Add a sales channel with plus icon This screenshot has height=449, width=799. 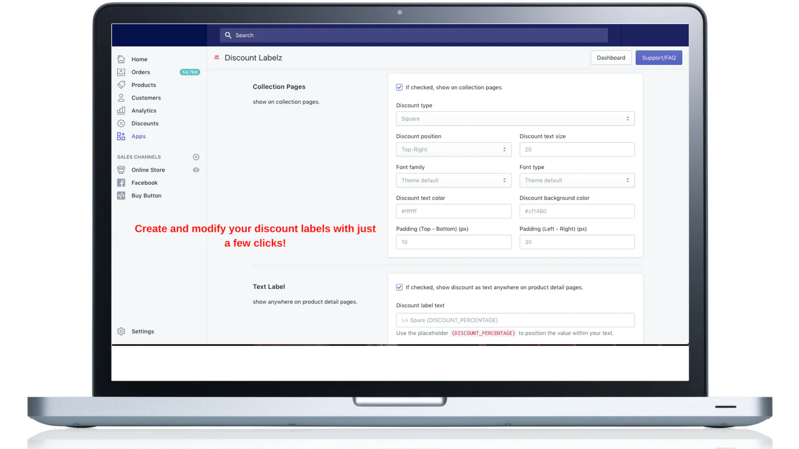click(196, 157)
